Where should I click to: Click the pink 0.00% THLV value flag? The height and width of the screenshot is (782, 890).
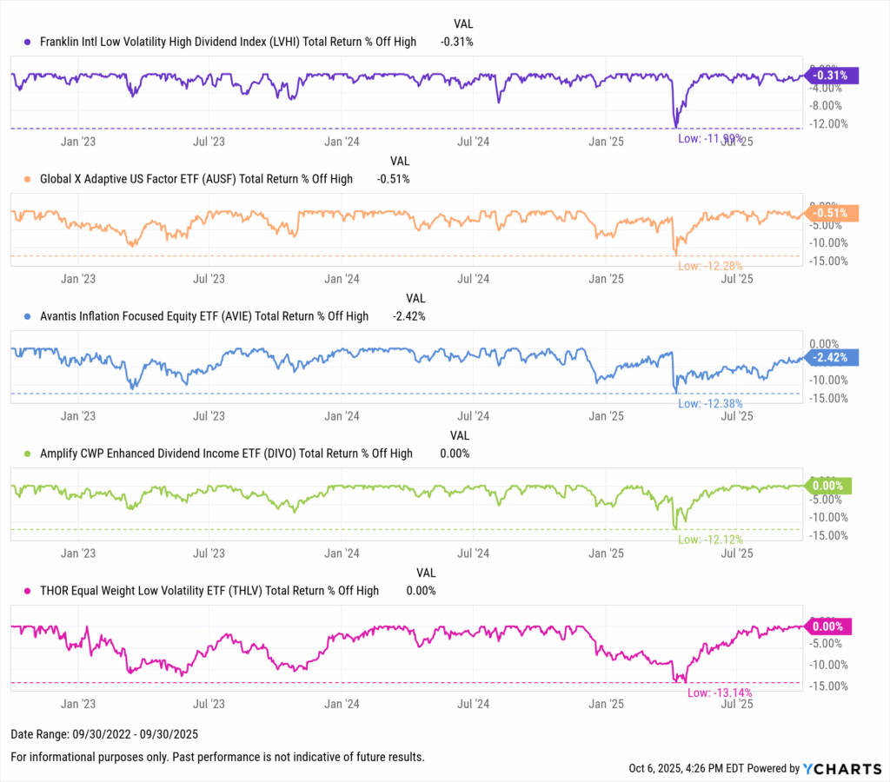pos(829,626)
